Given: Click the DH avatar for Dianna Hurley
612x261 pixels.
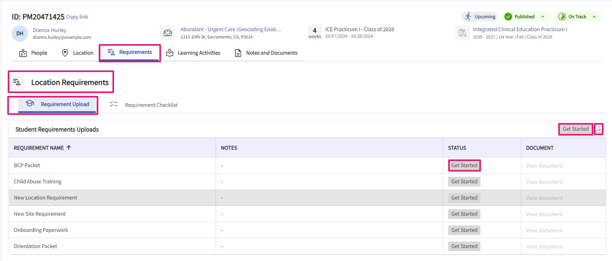Looking at the screenshot, I should [x=19, y=33].
